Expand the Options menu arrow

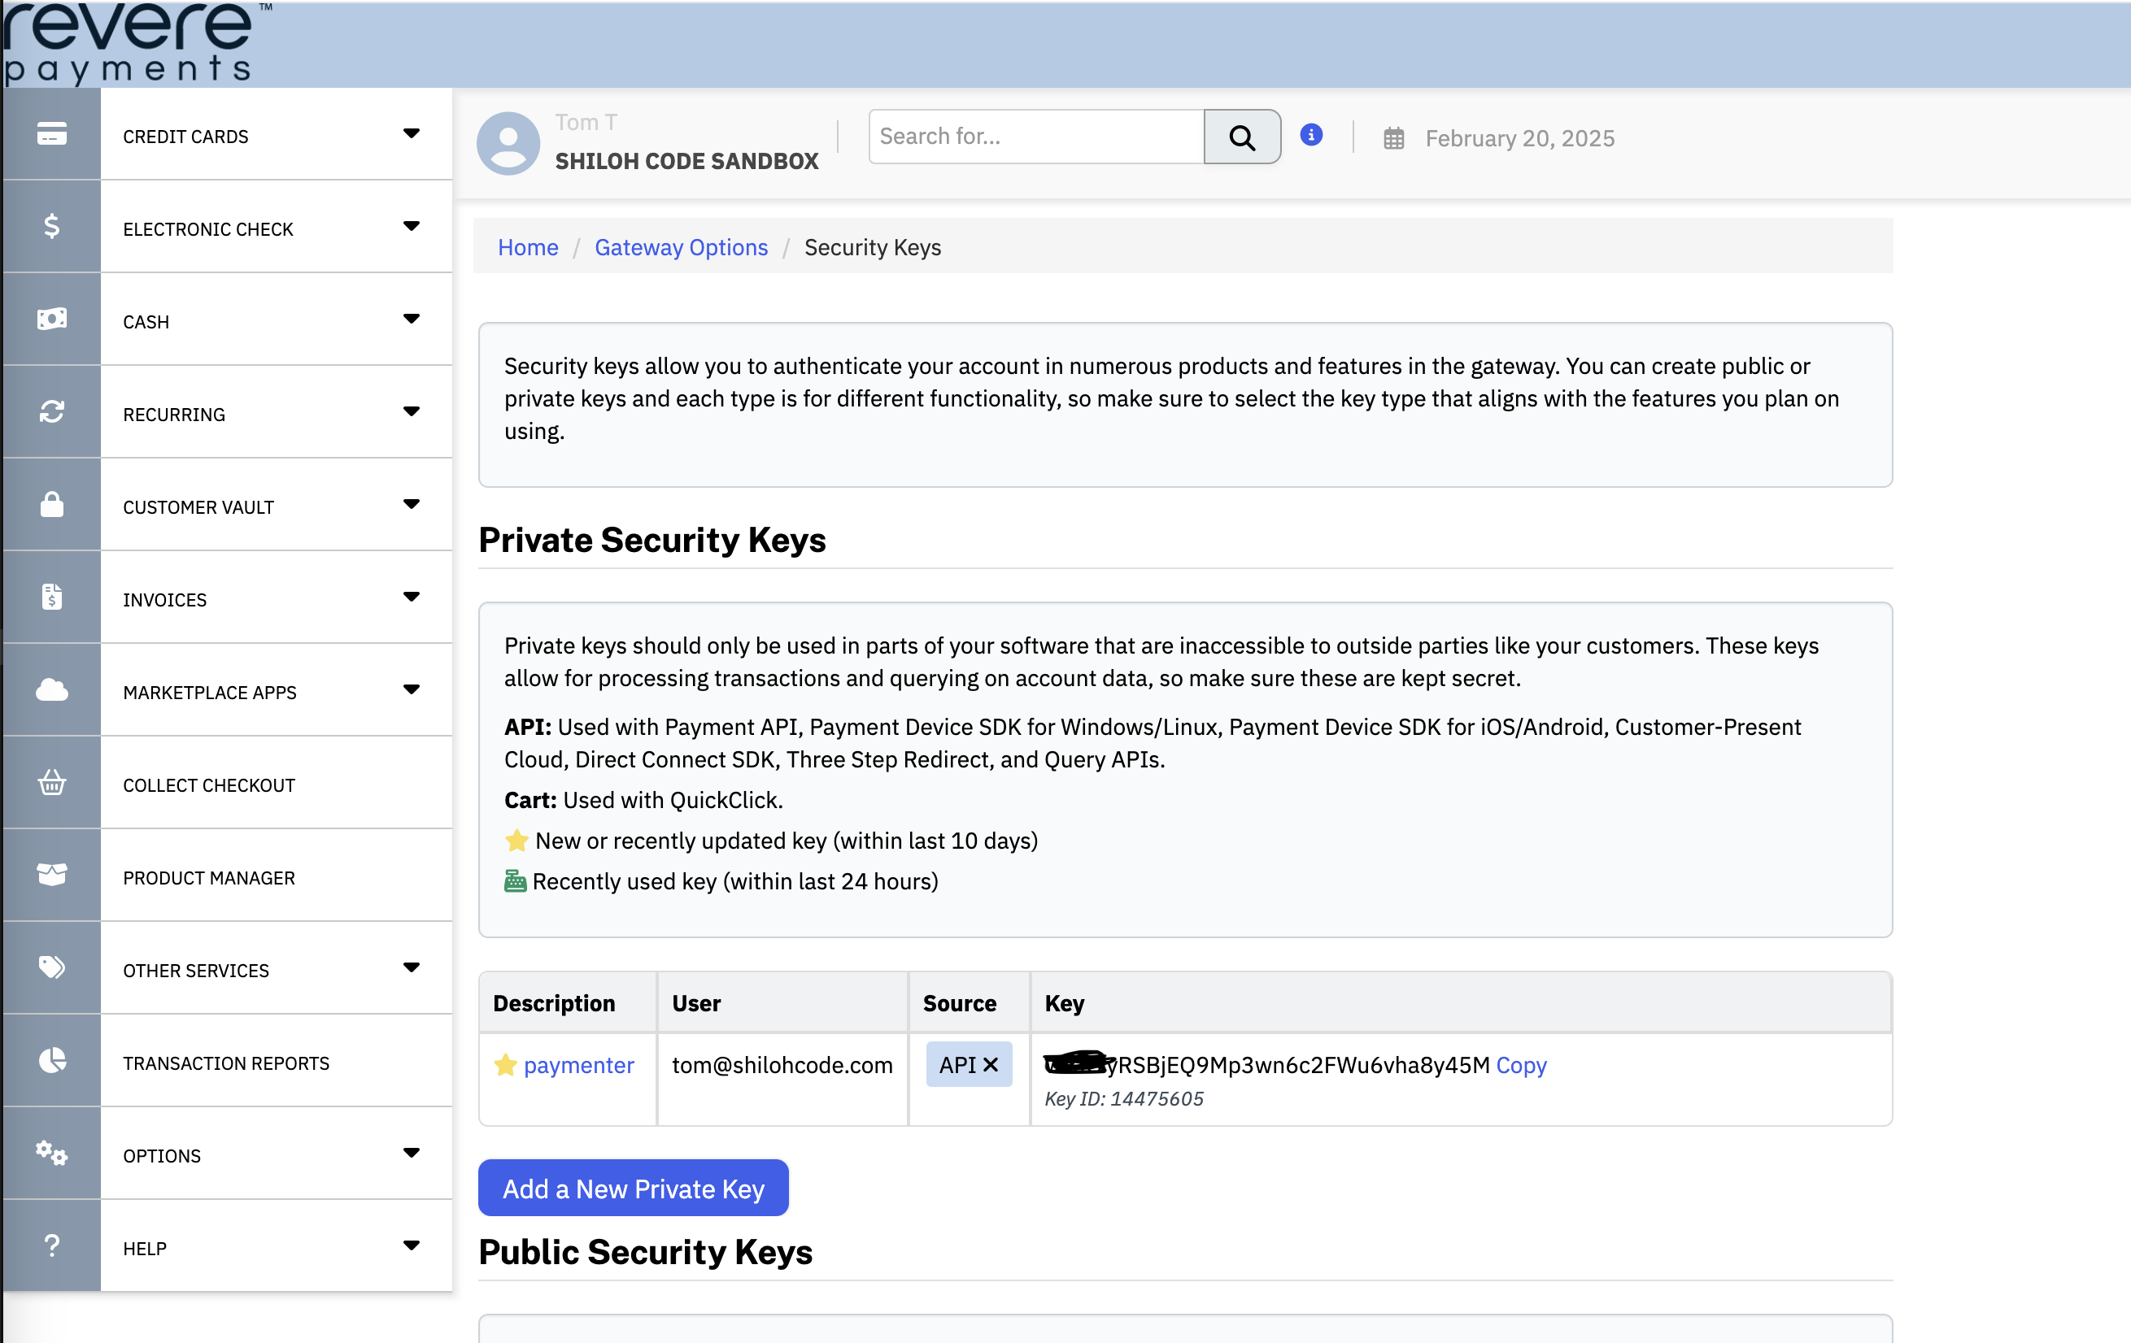pyautogui.click(x=412, y=1154)
